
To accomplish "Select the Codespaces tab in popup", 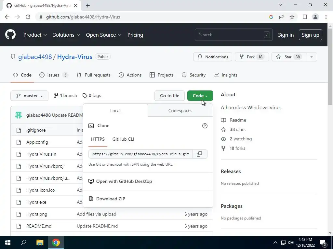I will click(180, 111).
